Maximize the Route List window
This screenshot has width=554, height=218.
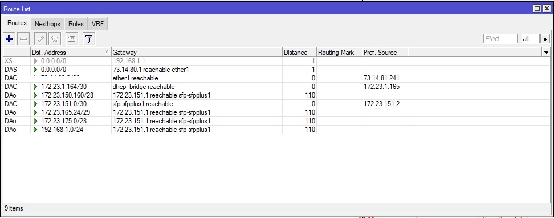[x=537, y=9]
